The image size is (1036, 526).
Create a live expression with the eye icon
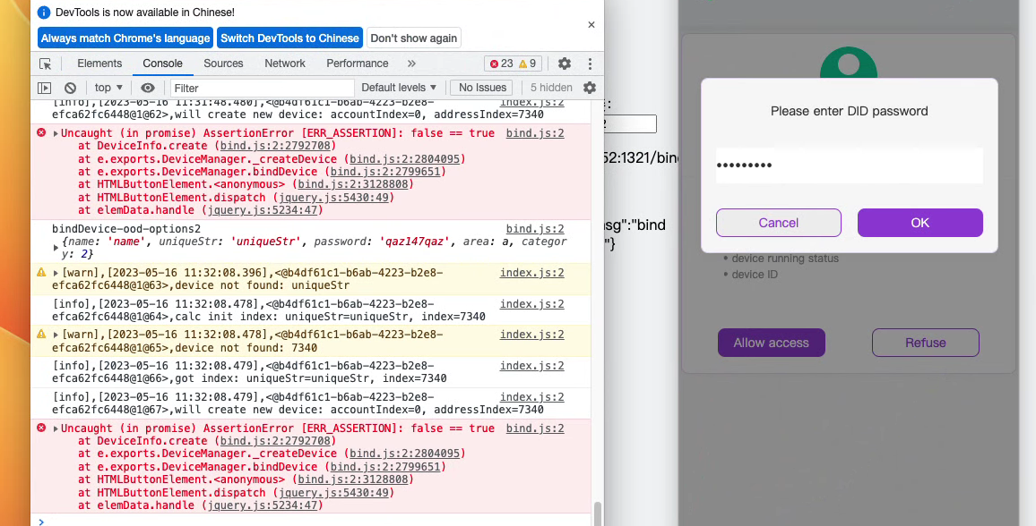[x=148, y=87]
